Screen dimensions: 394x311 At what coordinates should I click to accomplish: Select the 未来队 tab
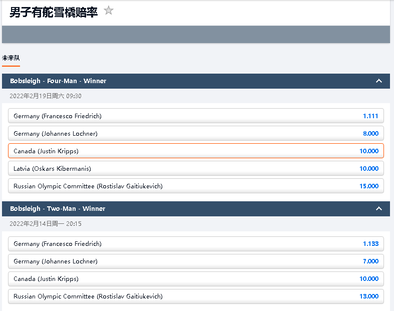(x=11, y=58)
